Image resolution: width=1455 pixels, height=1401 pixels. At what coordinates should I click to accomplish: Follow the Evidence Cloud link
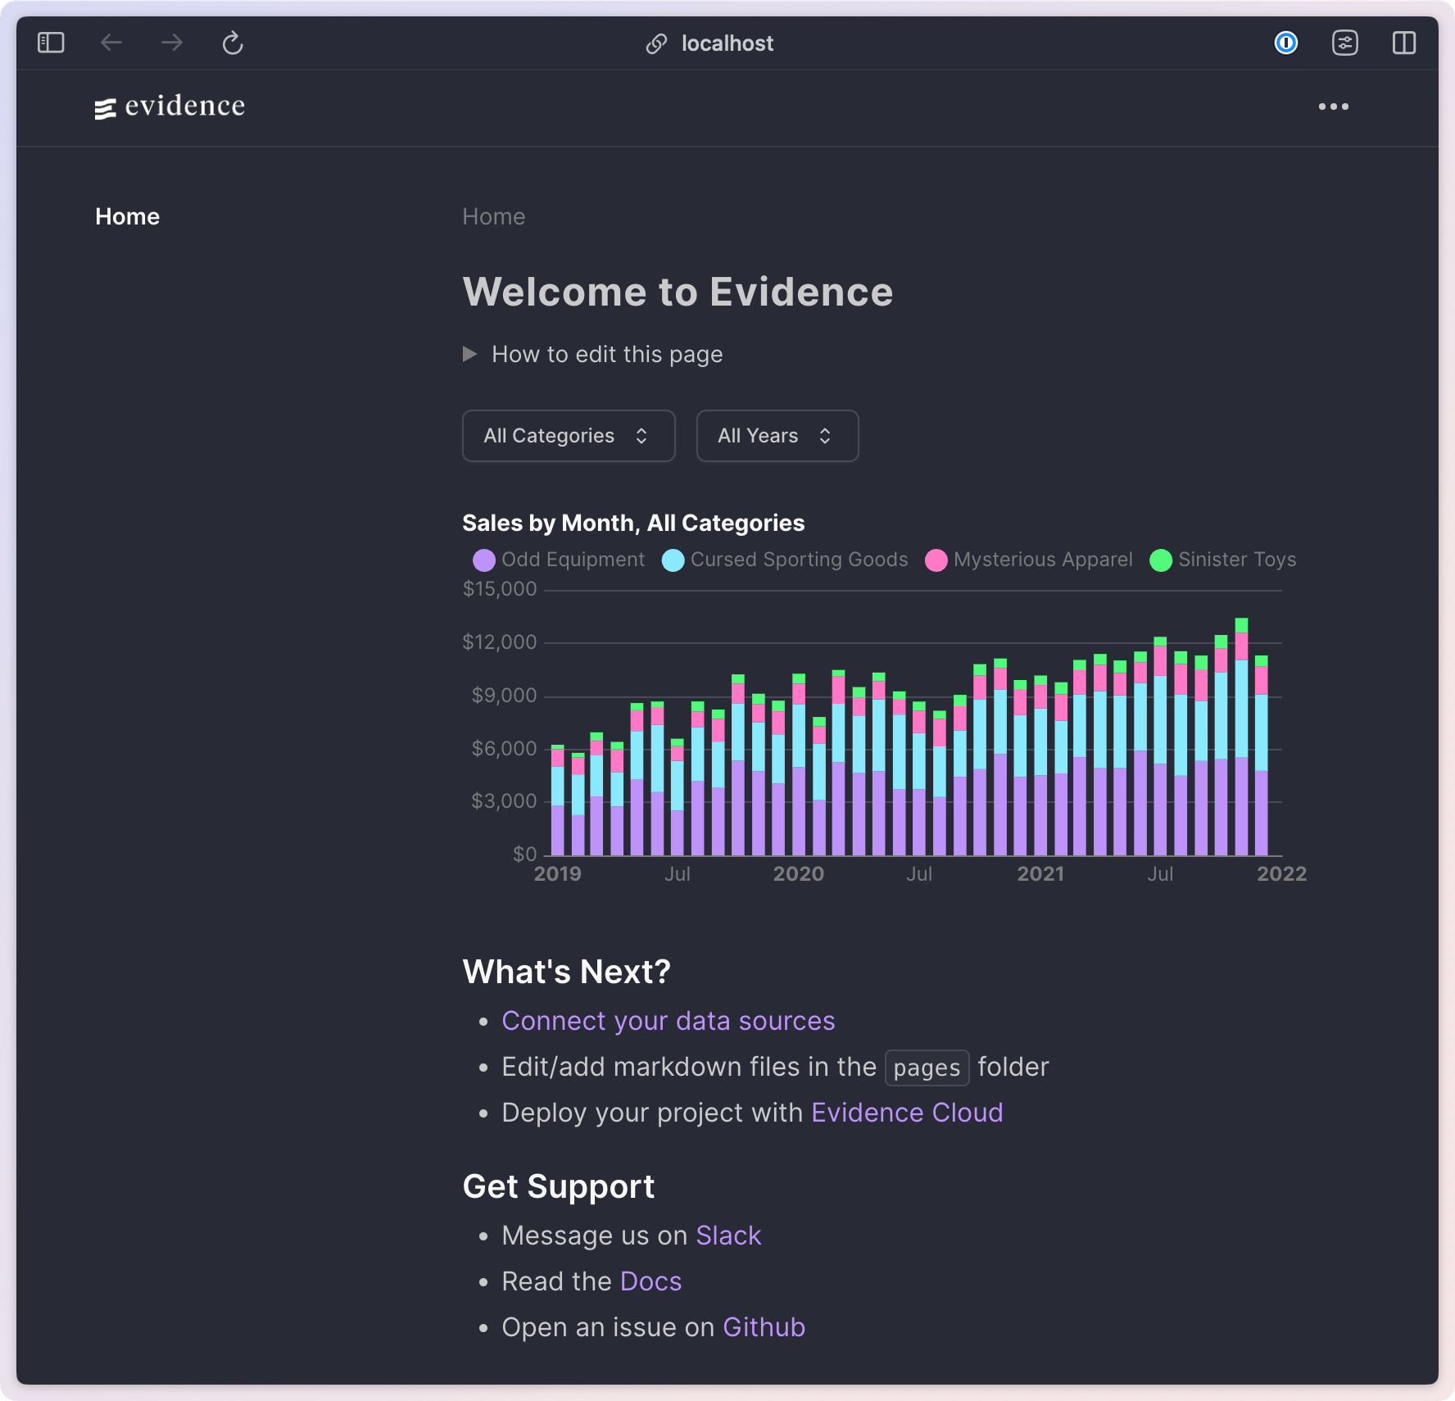click(906, 1113)
